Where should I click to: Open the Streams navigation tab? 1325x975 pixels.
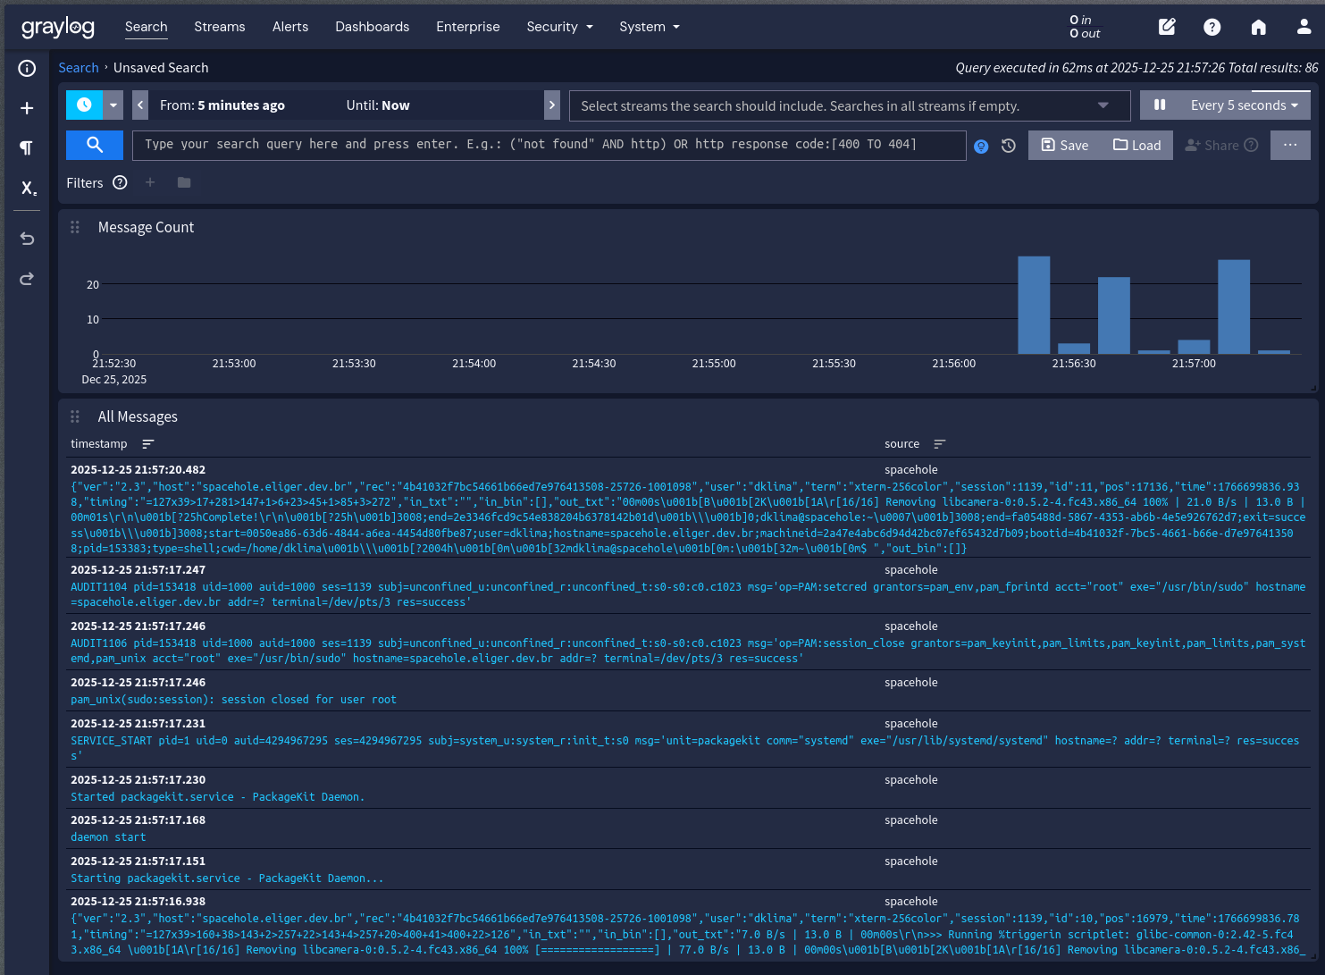(x=219, y=27)
